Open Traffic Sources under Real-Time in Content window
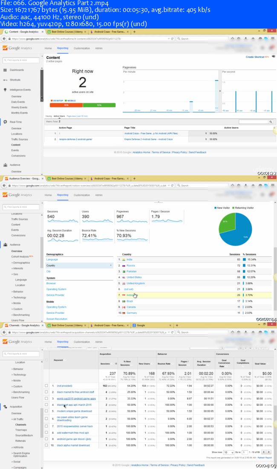This screenshot has width=277, height=469. point(20,140)
